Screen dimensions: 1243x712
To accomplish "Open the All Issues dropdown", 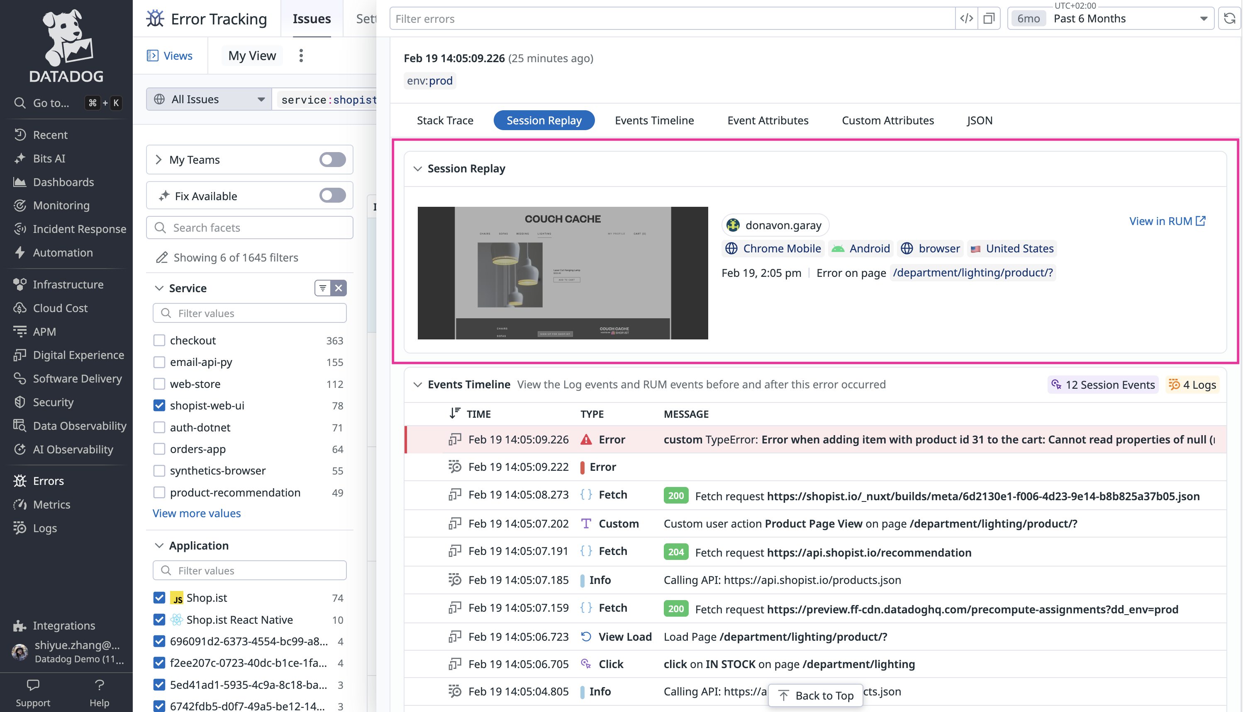I will click(x=209, y=99).
